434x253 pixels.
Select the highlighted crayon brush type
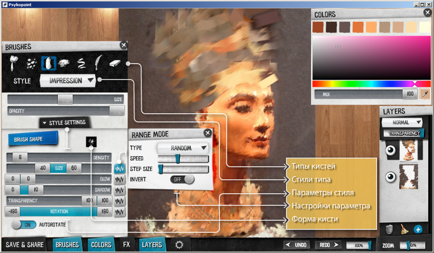point(49,63)
